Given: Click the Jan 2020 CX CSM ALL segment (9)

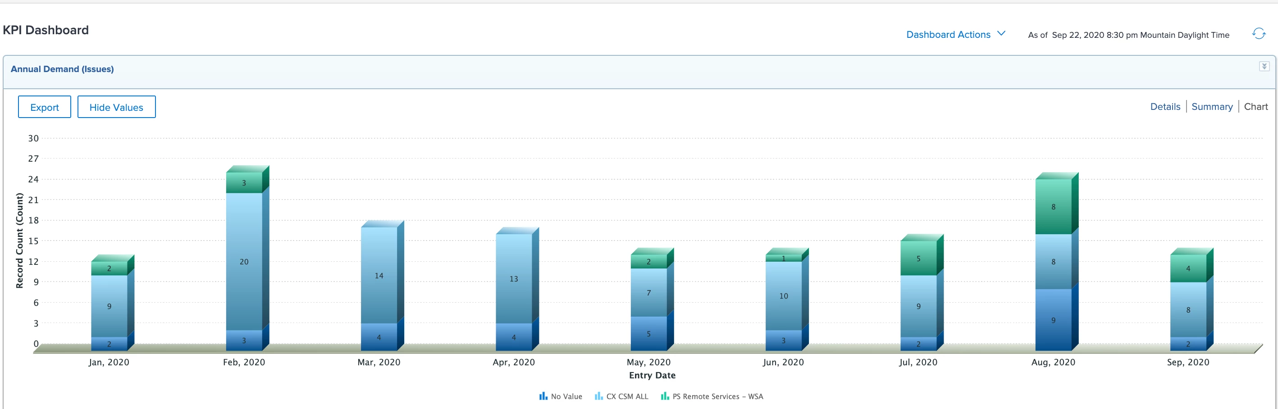Looking at the screenshot, I should click(x=109, y=306).
